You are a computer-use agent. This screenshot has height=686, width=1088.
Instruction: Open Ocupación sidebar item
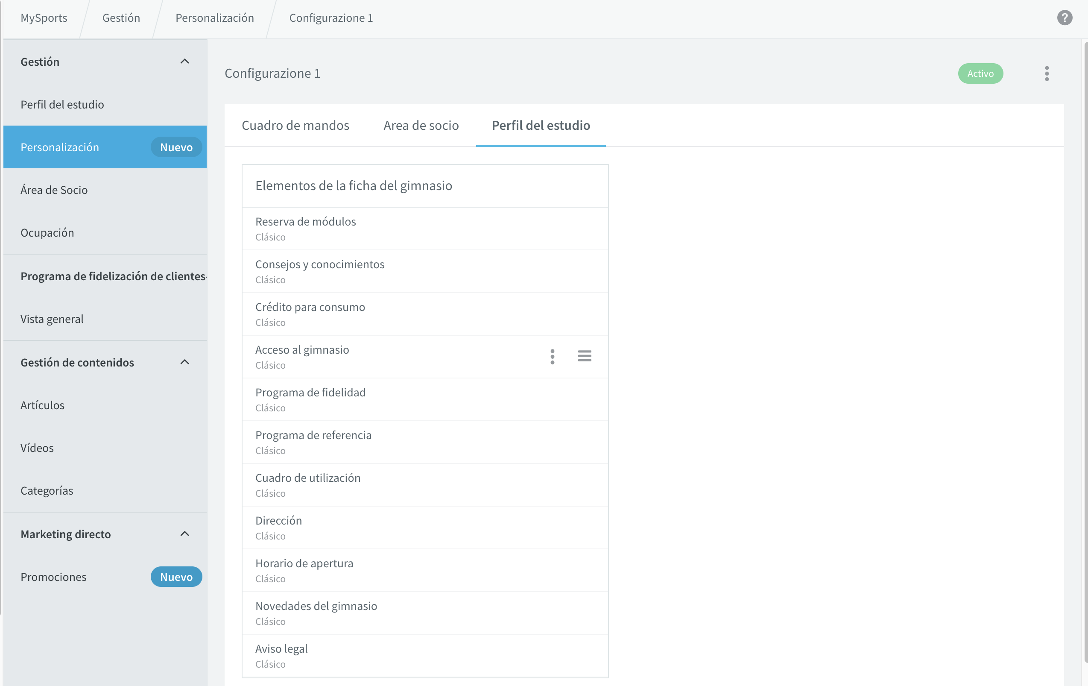point(105,232)
